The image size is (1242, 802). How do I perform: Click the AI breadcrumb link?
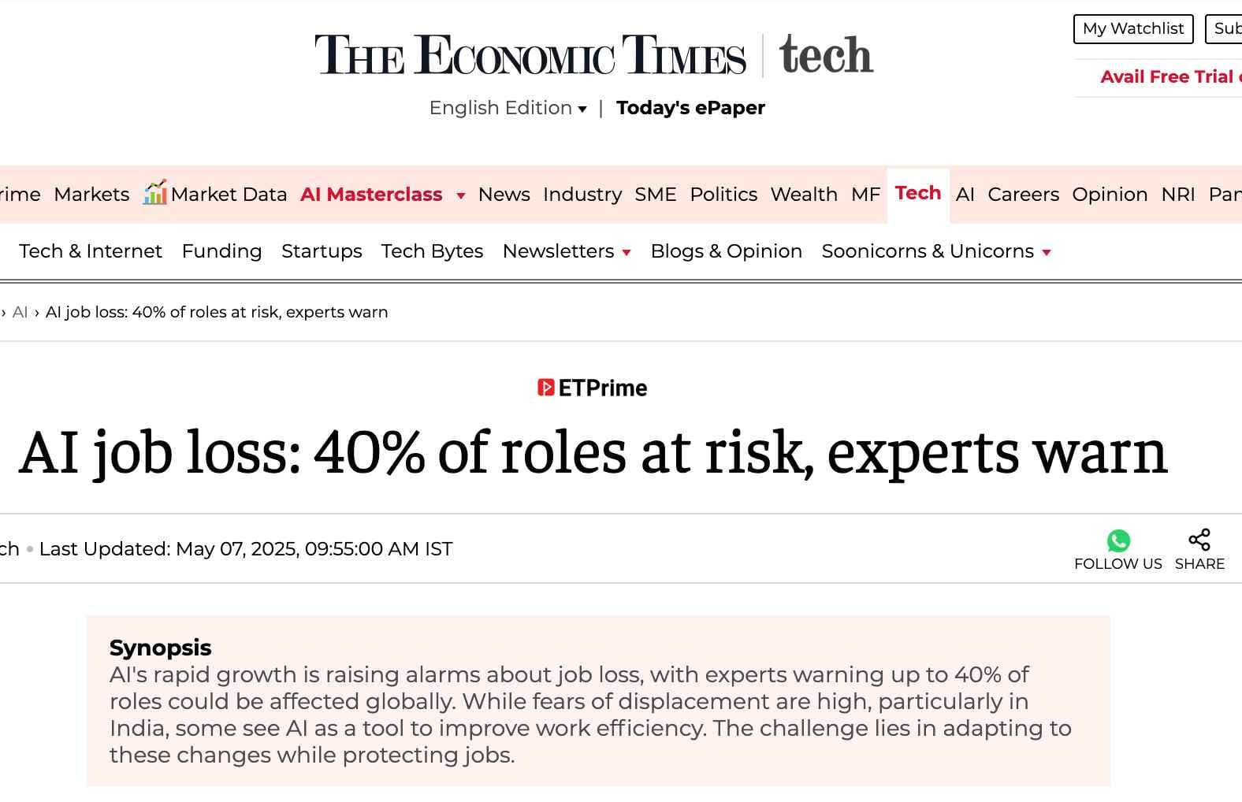point(20,312)
